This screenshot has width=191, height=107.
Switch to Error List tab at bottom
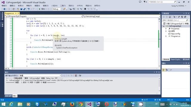click(8, 96)
